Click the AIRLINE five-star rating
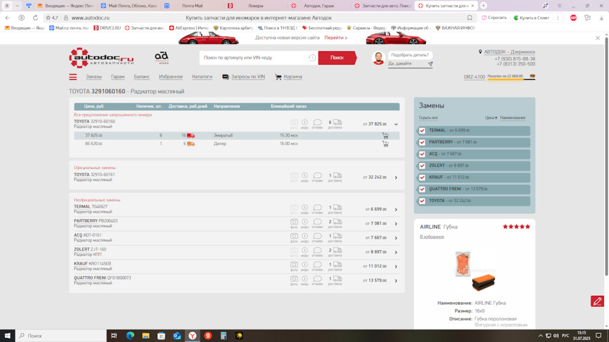Viewport: 609px width, 342px height. point(516,227)
